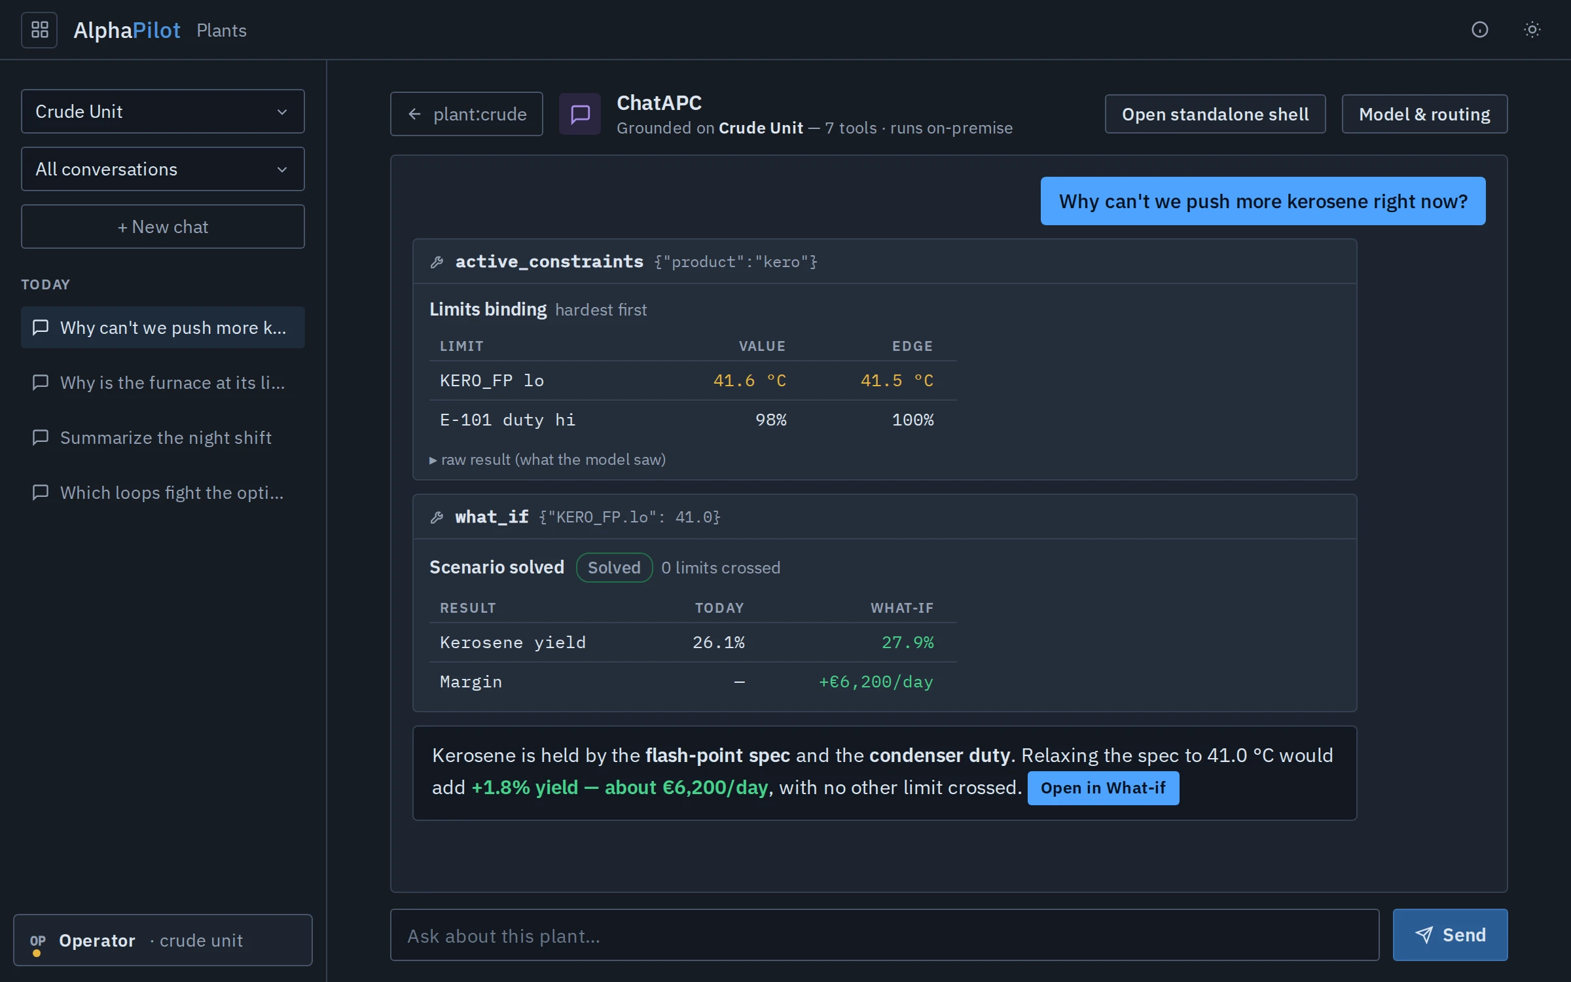Image resolution: width=1571 pixels, height=982 pixels.
Task: Click the +€6,200/day margin value
Action: click(876, 682)
